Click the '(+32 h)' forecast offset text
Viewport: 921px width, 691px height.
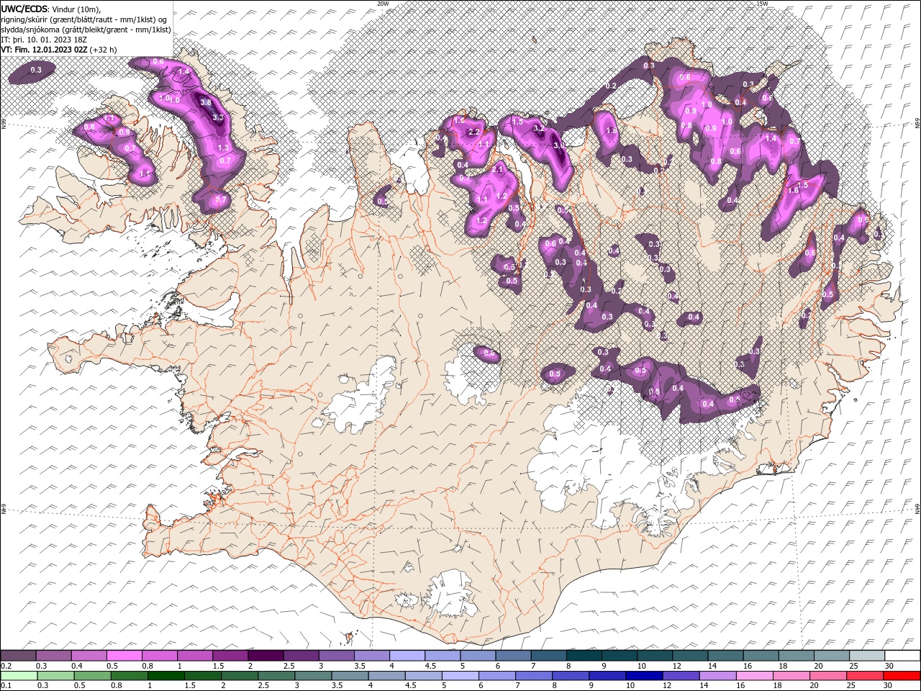(x=103, y=50)
